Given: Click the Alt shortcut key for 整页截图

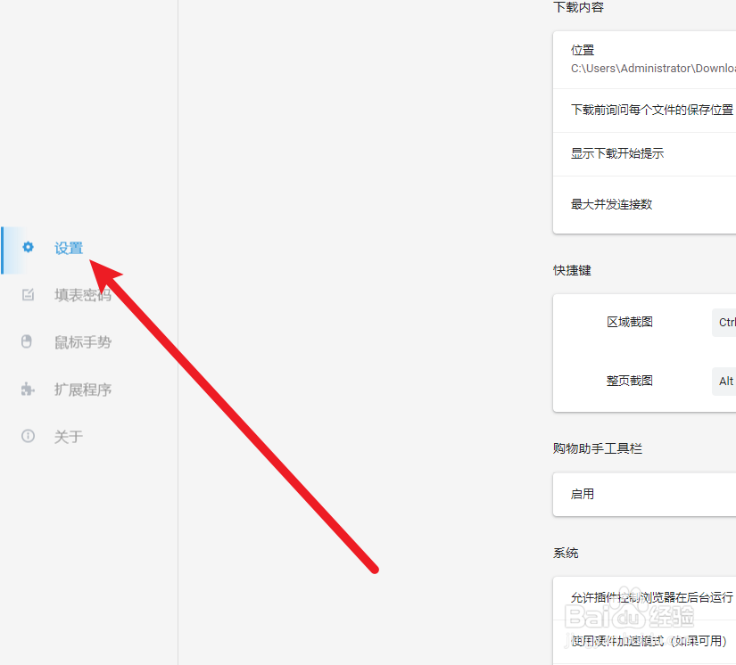Looking at the screenshot, I should click(x=724, y=381).
